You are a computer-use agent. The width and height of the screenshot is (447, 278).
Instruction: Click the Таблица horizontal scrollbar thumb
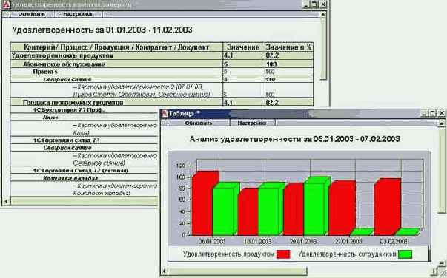pyautogui.click(x=237, y=271)
